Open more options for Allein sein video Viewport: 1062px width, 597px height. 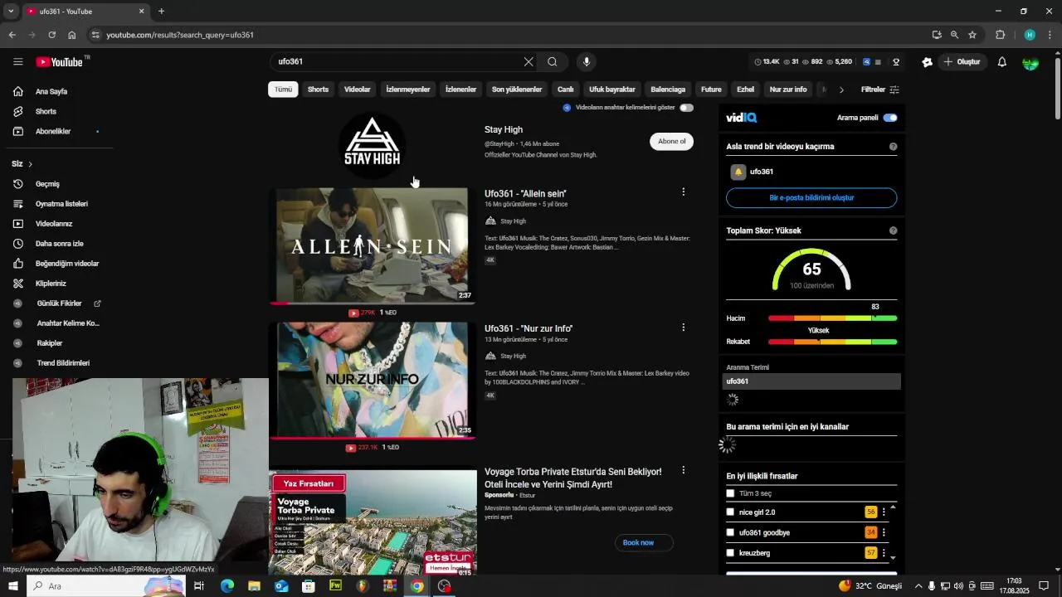(x=684, y=192)
